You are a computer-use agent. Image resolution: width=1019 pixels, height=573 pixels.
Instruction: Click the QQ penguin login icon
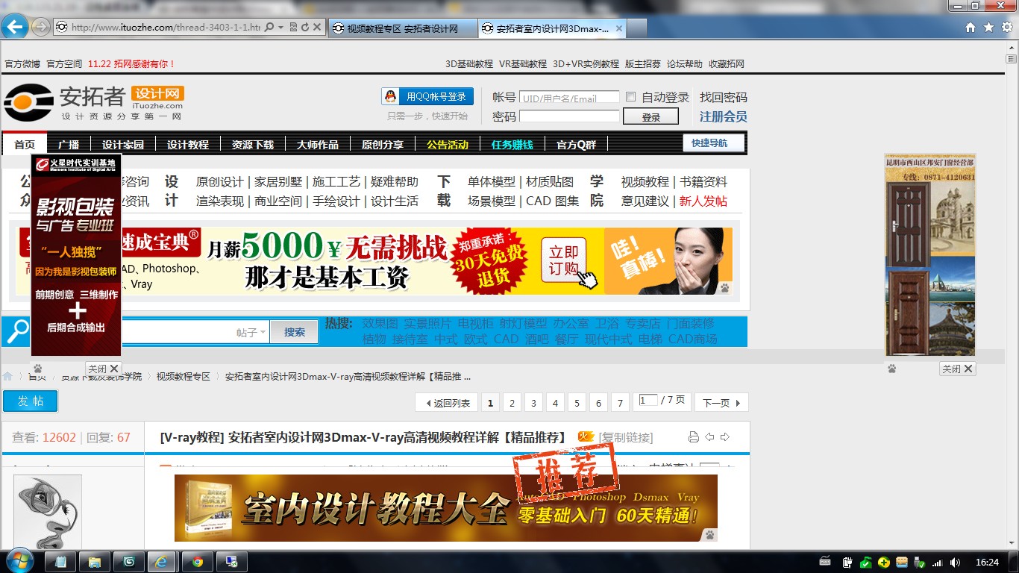coord(390,96)
